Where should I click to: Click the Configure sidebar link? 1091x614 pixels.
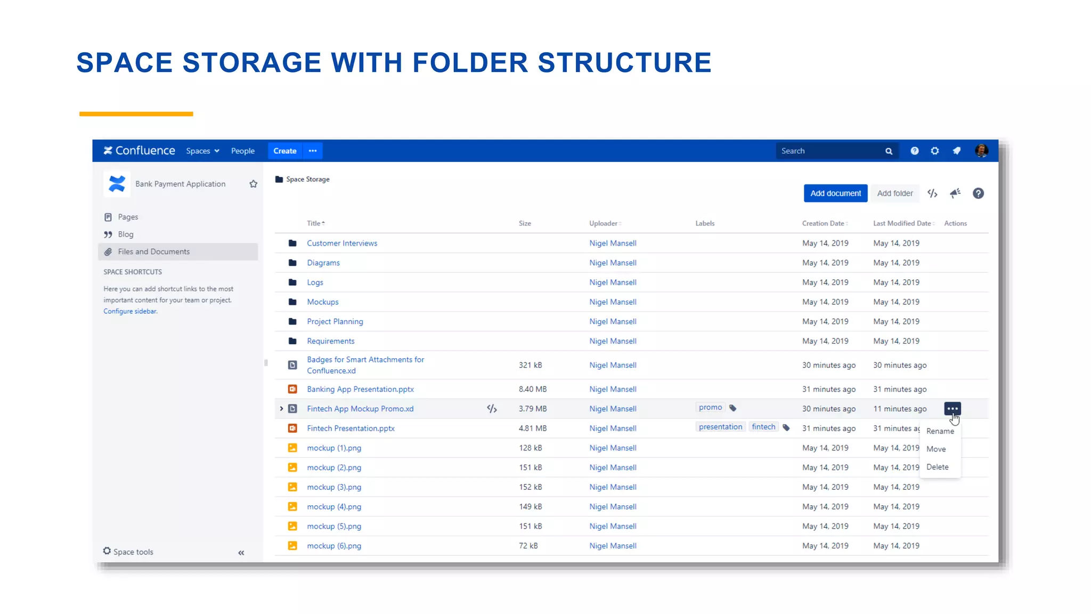[131, 311]
